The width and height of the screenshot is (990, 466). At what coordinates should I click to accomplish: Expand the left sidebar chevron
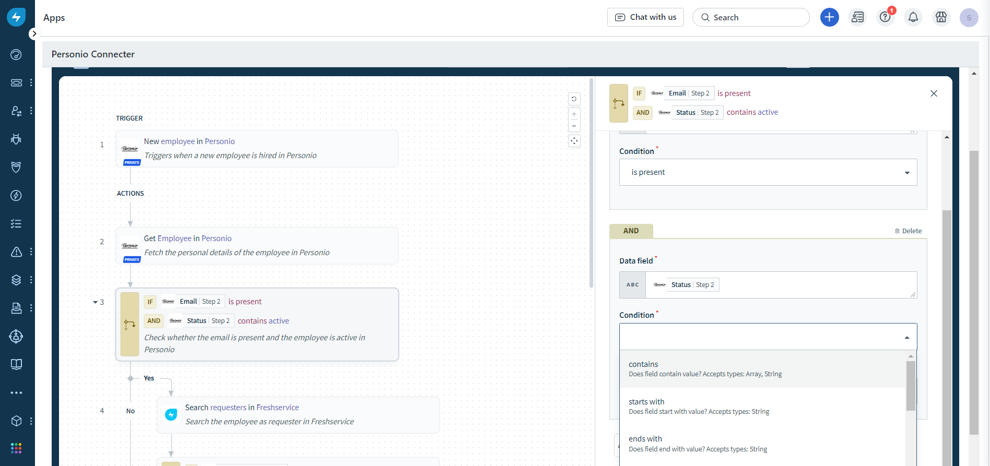pos(34,34)
